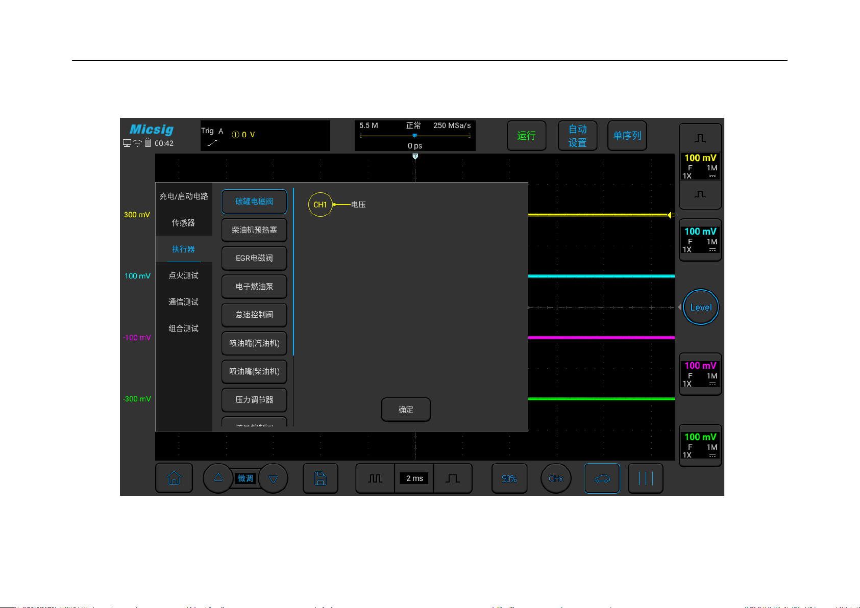Tap the 运行 run button
The height and width of the screenshot is (608, 860).
pos(526,136)
